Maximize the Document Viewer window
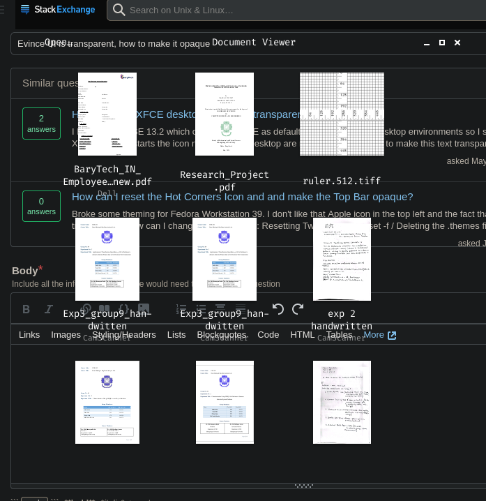Viewport: 486px width, 501px height. pos(442,43)
